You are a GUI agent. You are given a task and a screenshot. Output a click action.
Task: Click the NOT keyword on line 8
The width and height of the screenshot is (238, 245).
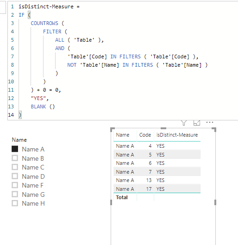[72, 65]
